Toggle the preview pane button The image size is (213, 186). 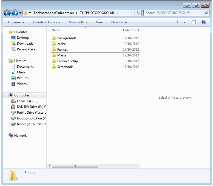tap(194, 22)
